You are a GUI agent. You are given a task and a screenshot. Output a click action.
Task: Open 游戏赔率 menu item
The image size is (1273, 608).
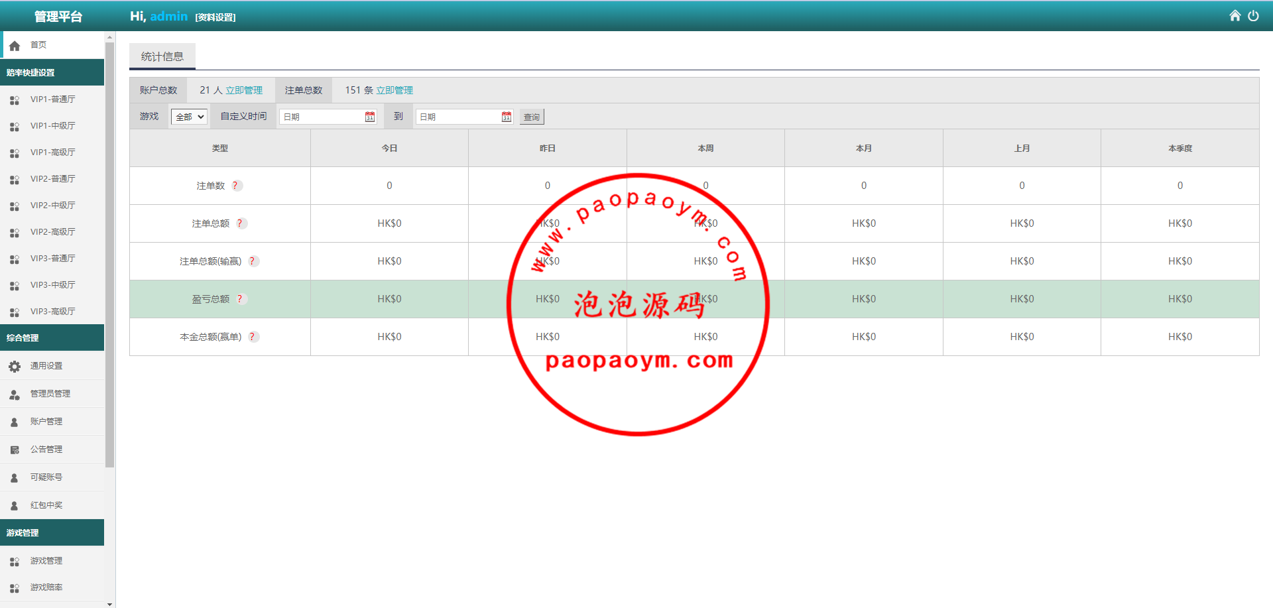tap(52, 587)
